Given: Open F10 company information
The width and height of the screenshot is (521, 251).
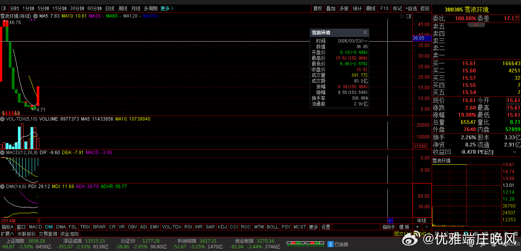Looking at the screenshot, I should click(384, 8).
